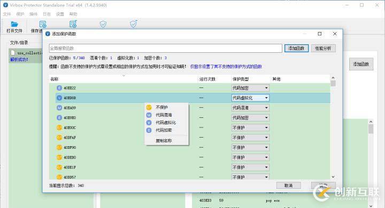Viewport: 385px width, 208px height.
Task: Click the E icon of row 40E9E0
Action: (59, 117)
